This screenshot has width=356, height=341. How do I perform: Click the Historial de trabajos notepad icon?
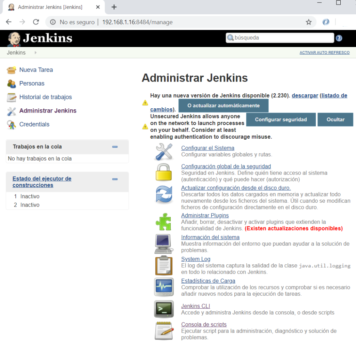[x=11, y=98]
